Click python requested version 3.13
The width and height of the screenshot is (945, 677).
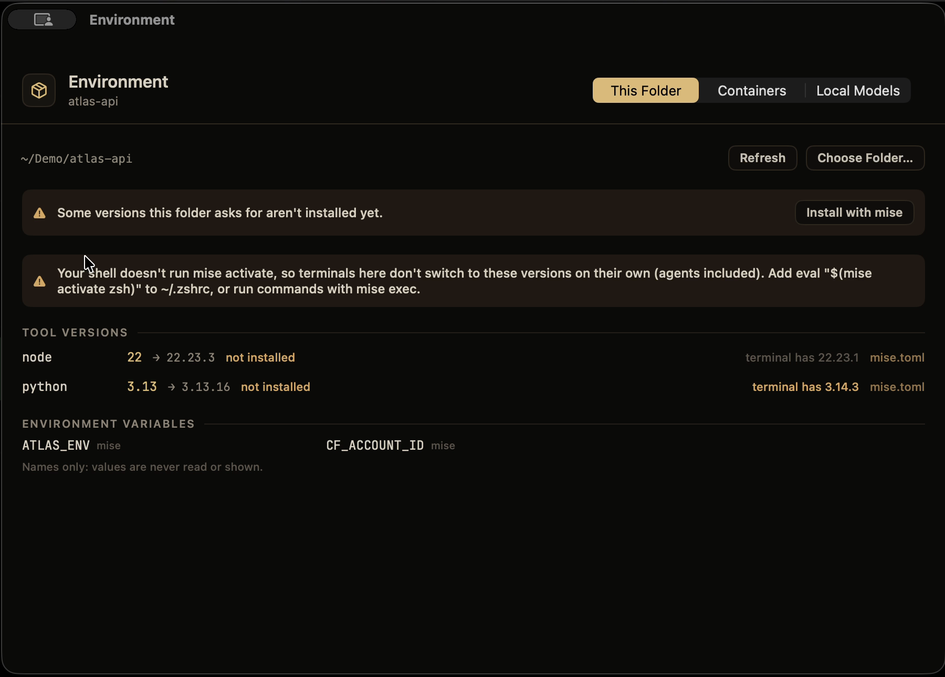click(x=142, y=387)
